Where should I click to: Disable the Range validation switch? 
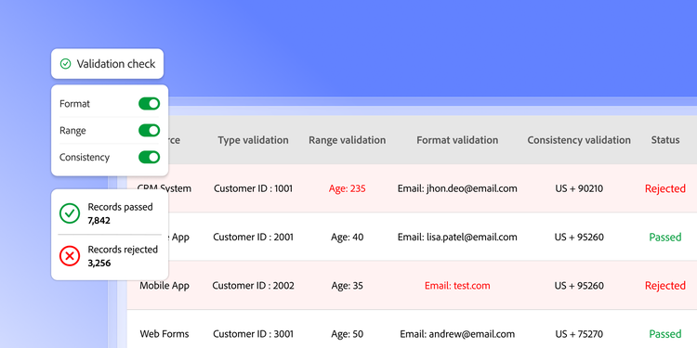pyautogui.click(x=149, y=131)
